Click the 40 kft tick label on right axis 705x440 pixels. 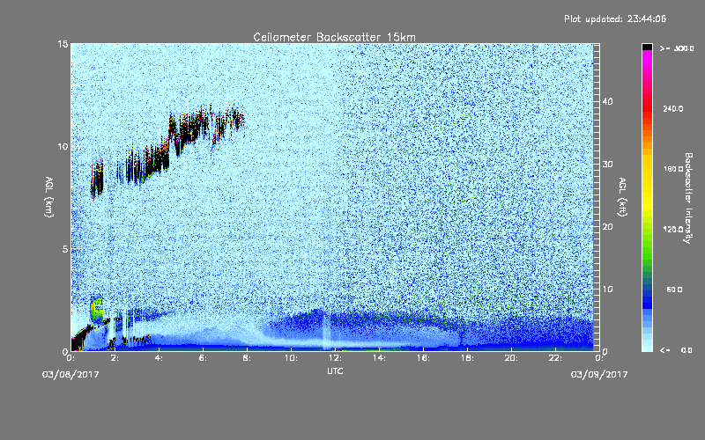(607, 101)
